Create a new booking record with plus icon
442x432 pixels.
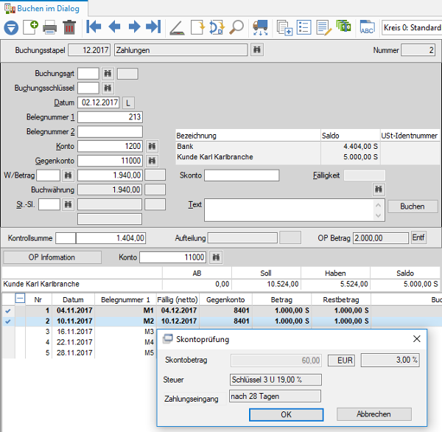[x=31, y=27]
